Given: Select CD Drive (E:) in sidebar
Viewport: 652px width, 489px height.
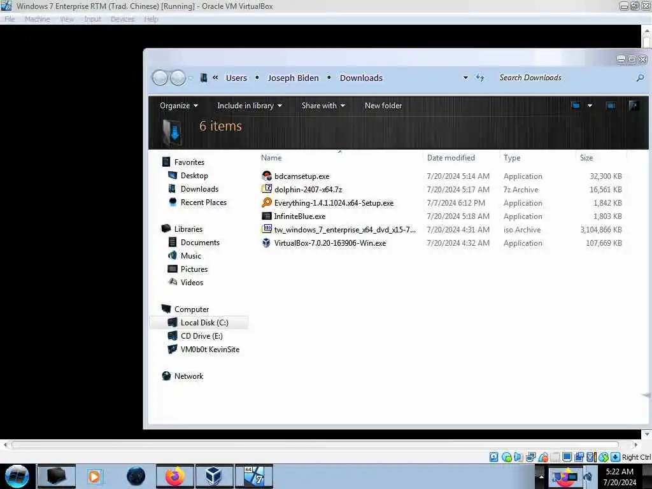Looking at the screenshot, I should pos(195,336).
